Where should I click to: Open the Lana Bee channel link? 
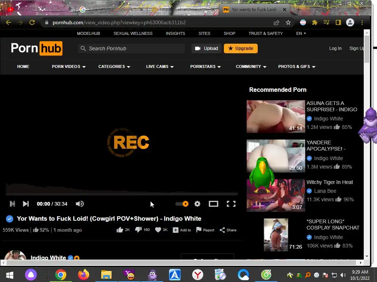(325, 191)
